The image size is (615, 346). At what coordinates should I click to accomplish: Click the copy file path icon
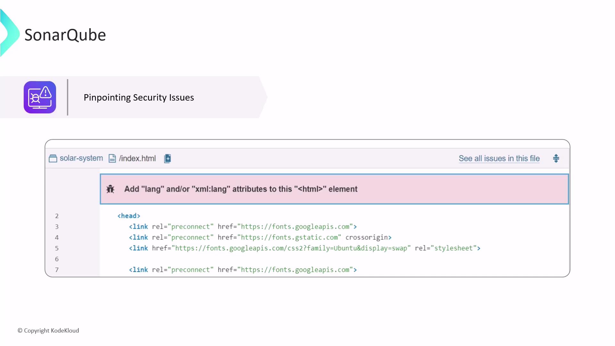coord(168,159)
